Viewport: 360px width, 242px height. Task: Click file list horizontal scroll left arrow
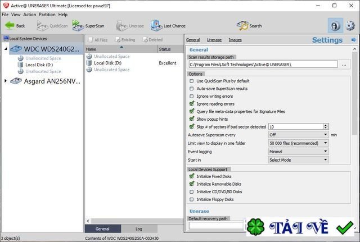[88, 221]
